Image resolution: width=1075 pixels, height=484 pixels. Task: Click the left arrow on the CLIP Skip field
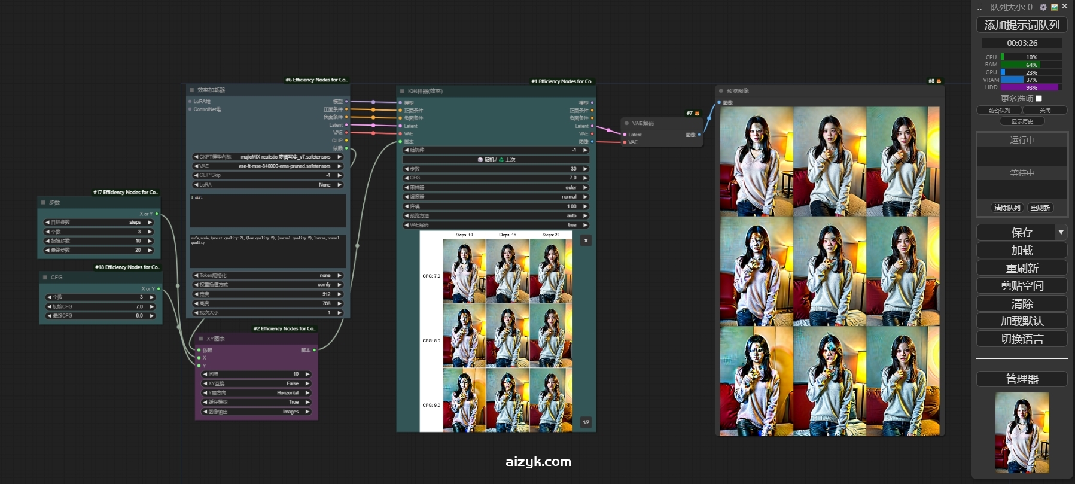coord(196,175)
